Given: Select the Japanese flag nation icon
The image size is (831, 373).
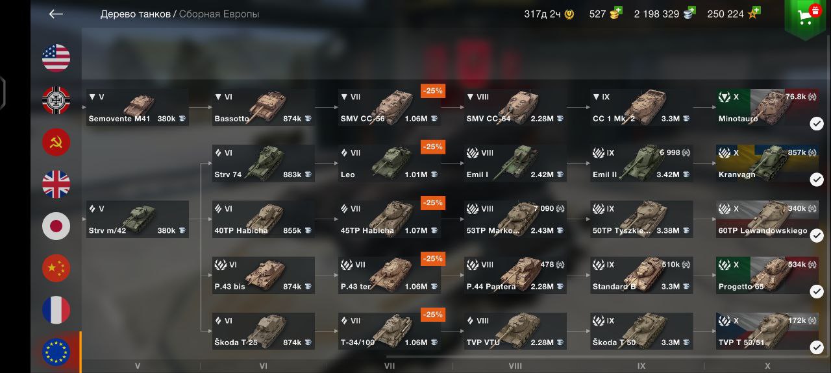Looking at the screenshot, I should click(56, 226).
